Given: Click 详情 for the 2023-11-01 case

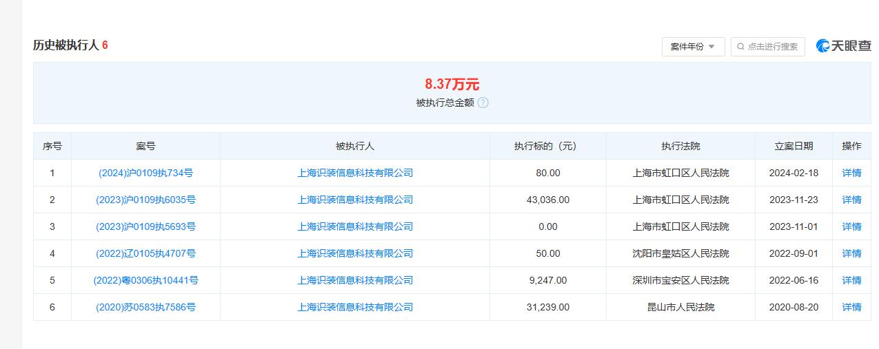Looking at the screenshot, I should [x=851, y=226].
